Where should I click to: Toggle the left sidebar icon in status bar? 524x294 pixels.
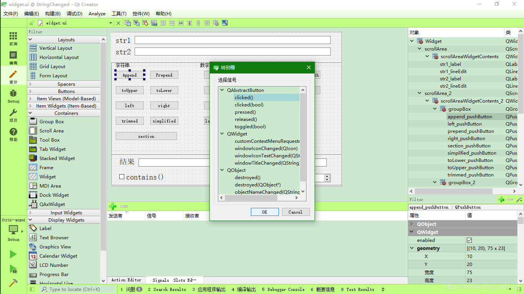(x=32, y=289)
